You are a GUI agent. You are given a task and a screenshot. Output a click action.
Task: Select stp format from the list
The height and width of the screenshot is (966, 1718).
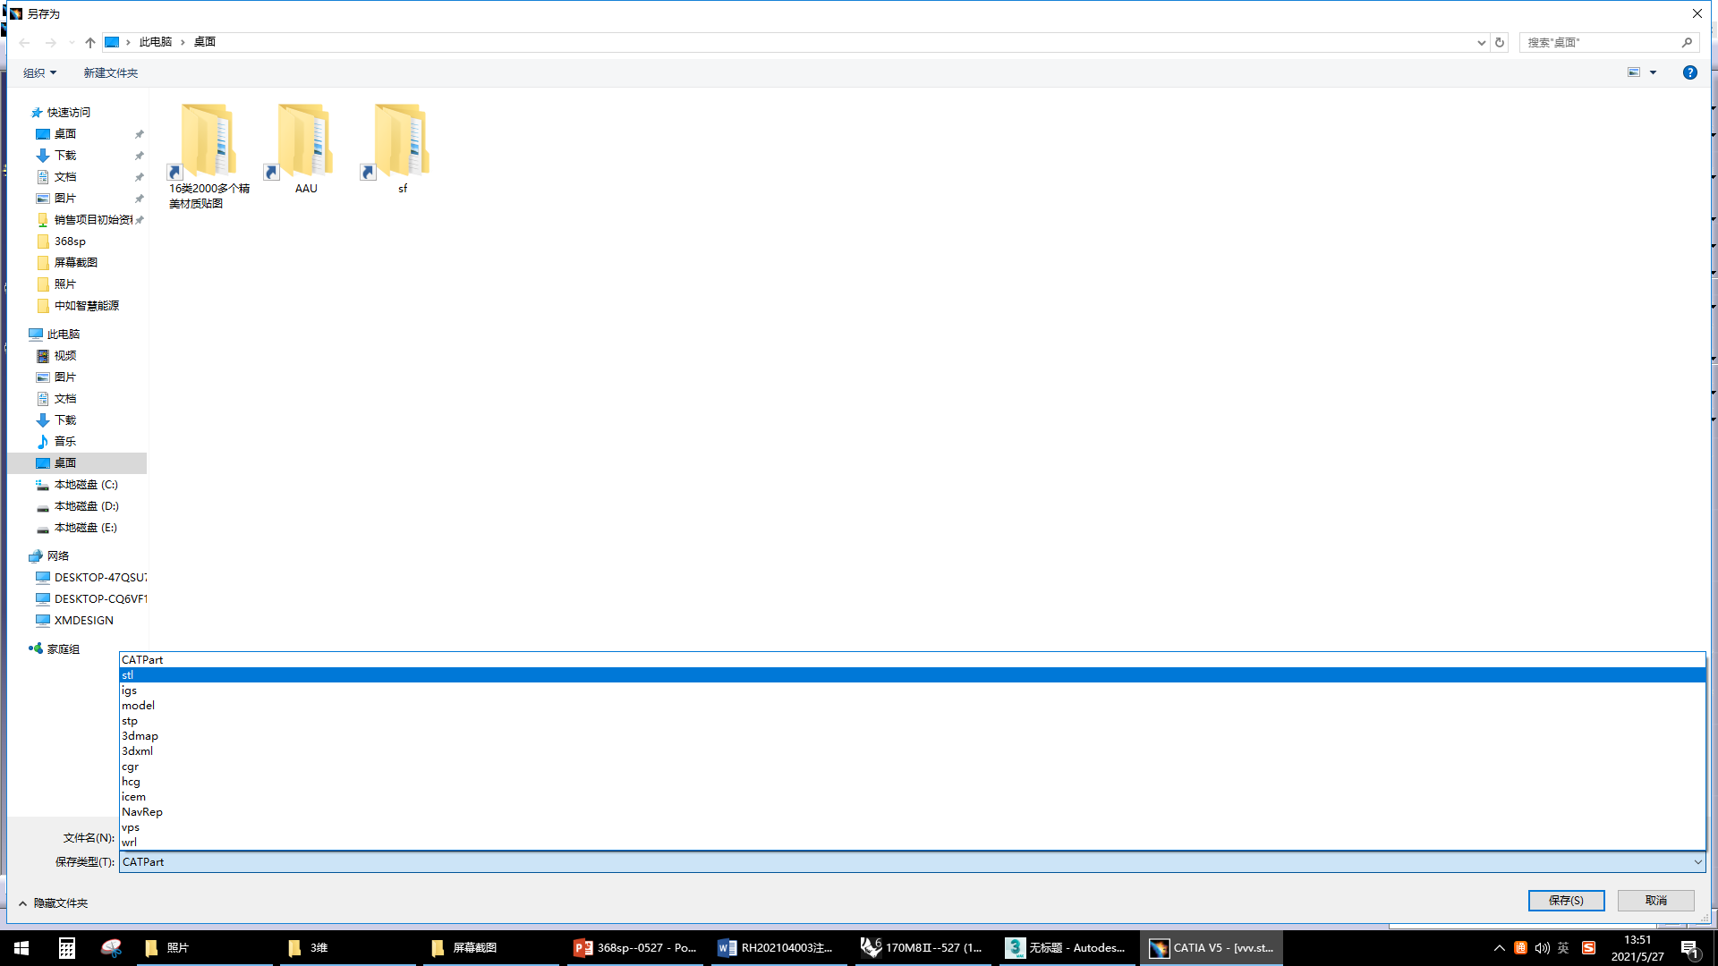click(130, 719)
